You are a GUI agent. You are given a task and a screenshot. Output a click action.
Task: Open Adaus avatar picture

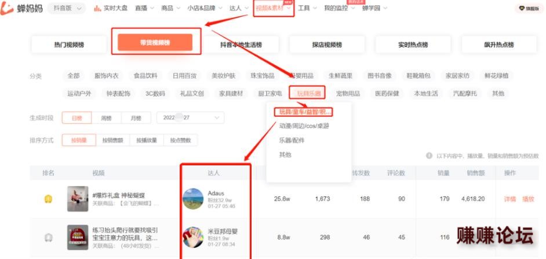193,199
